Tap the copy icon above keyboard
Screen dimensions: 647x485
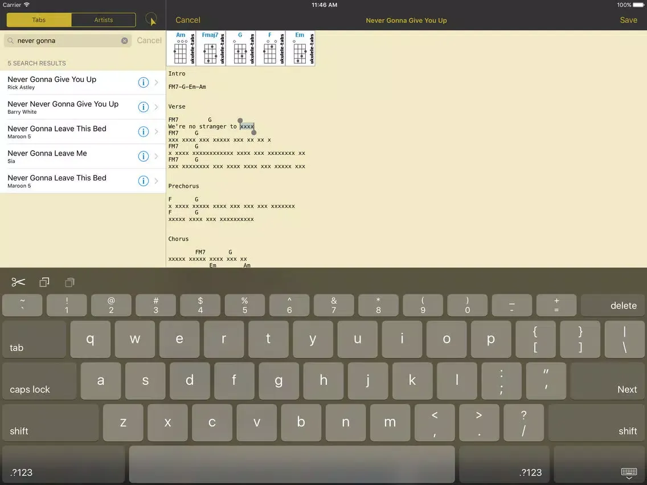pyautogui.click(x=44, y=282)
